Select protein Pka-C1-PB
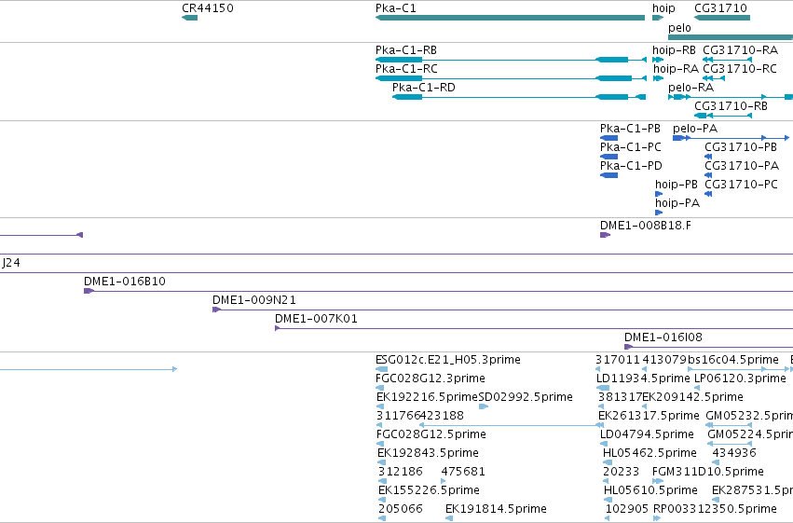793x523 pixels. pos(608,138)
